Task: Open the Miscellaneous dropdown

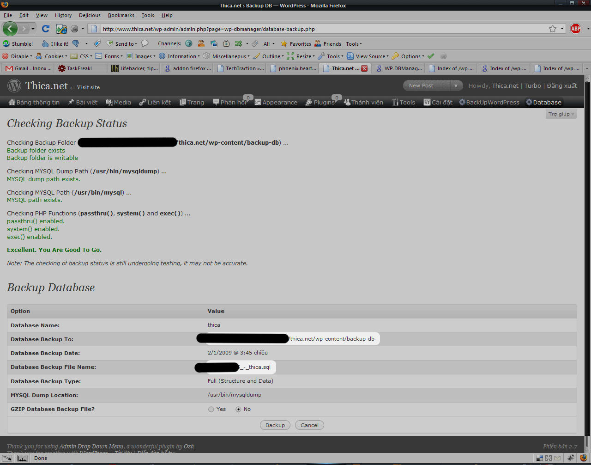Action: pos(226,56)
